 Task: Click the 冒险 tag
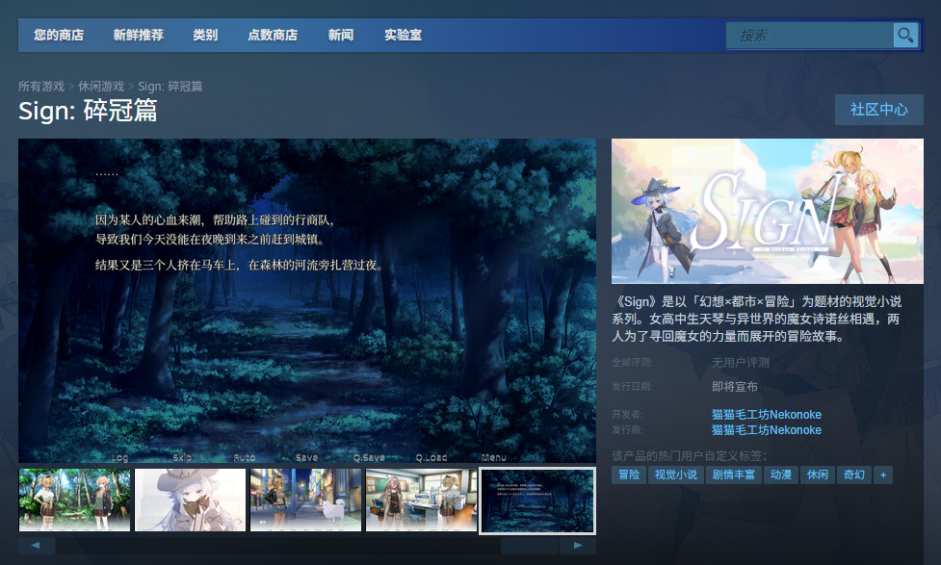pos(629,475)
